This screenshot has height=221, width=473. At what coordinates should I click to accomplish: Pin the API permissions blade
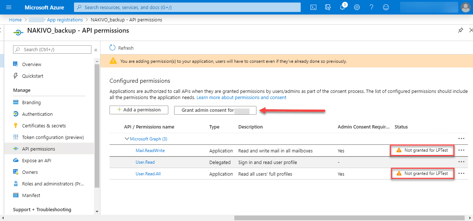click(x=461, y=30)
